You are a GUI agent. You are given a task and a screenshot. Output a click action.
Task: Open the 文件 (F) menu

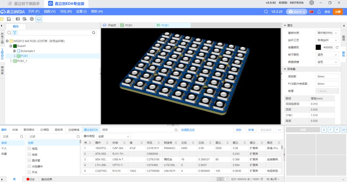click(x=34, y=12)
